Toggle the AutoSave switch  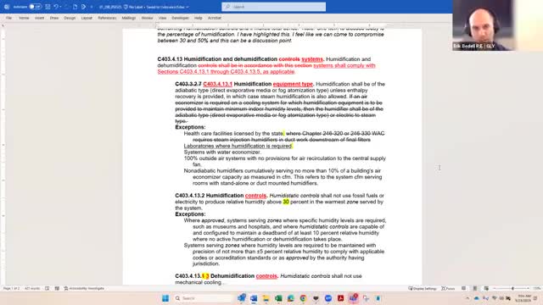tap(35, 7)
